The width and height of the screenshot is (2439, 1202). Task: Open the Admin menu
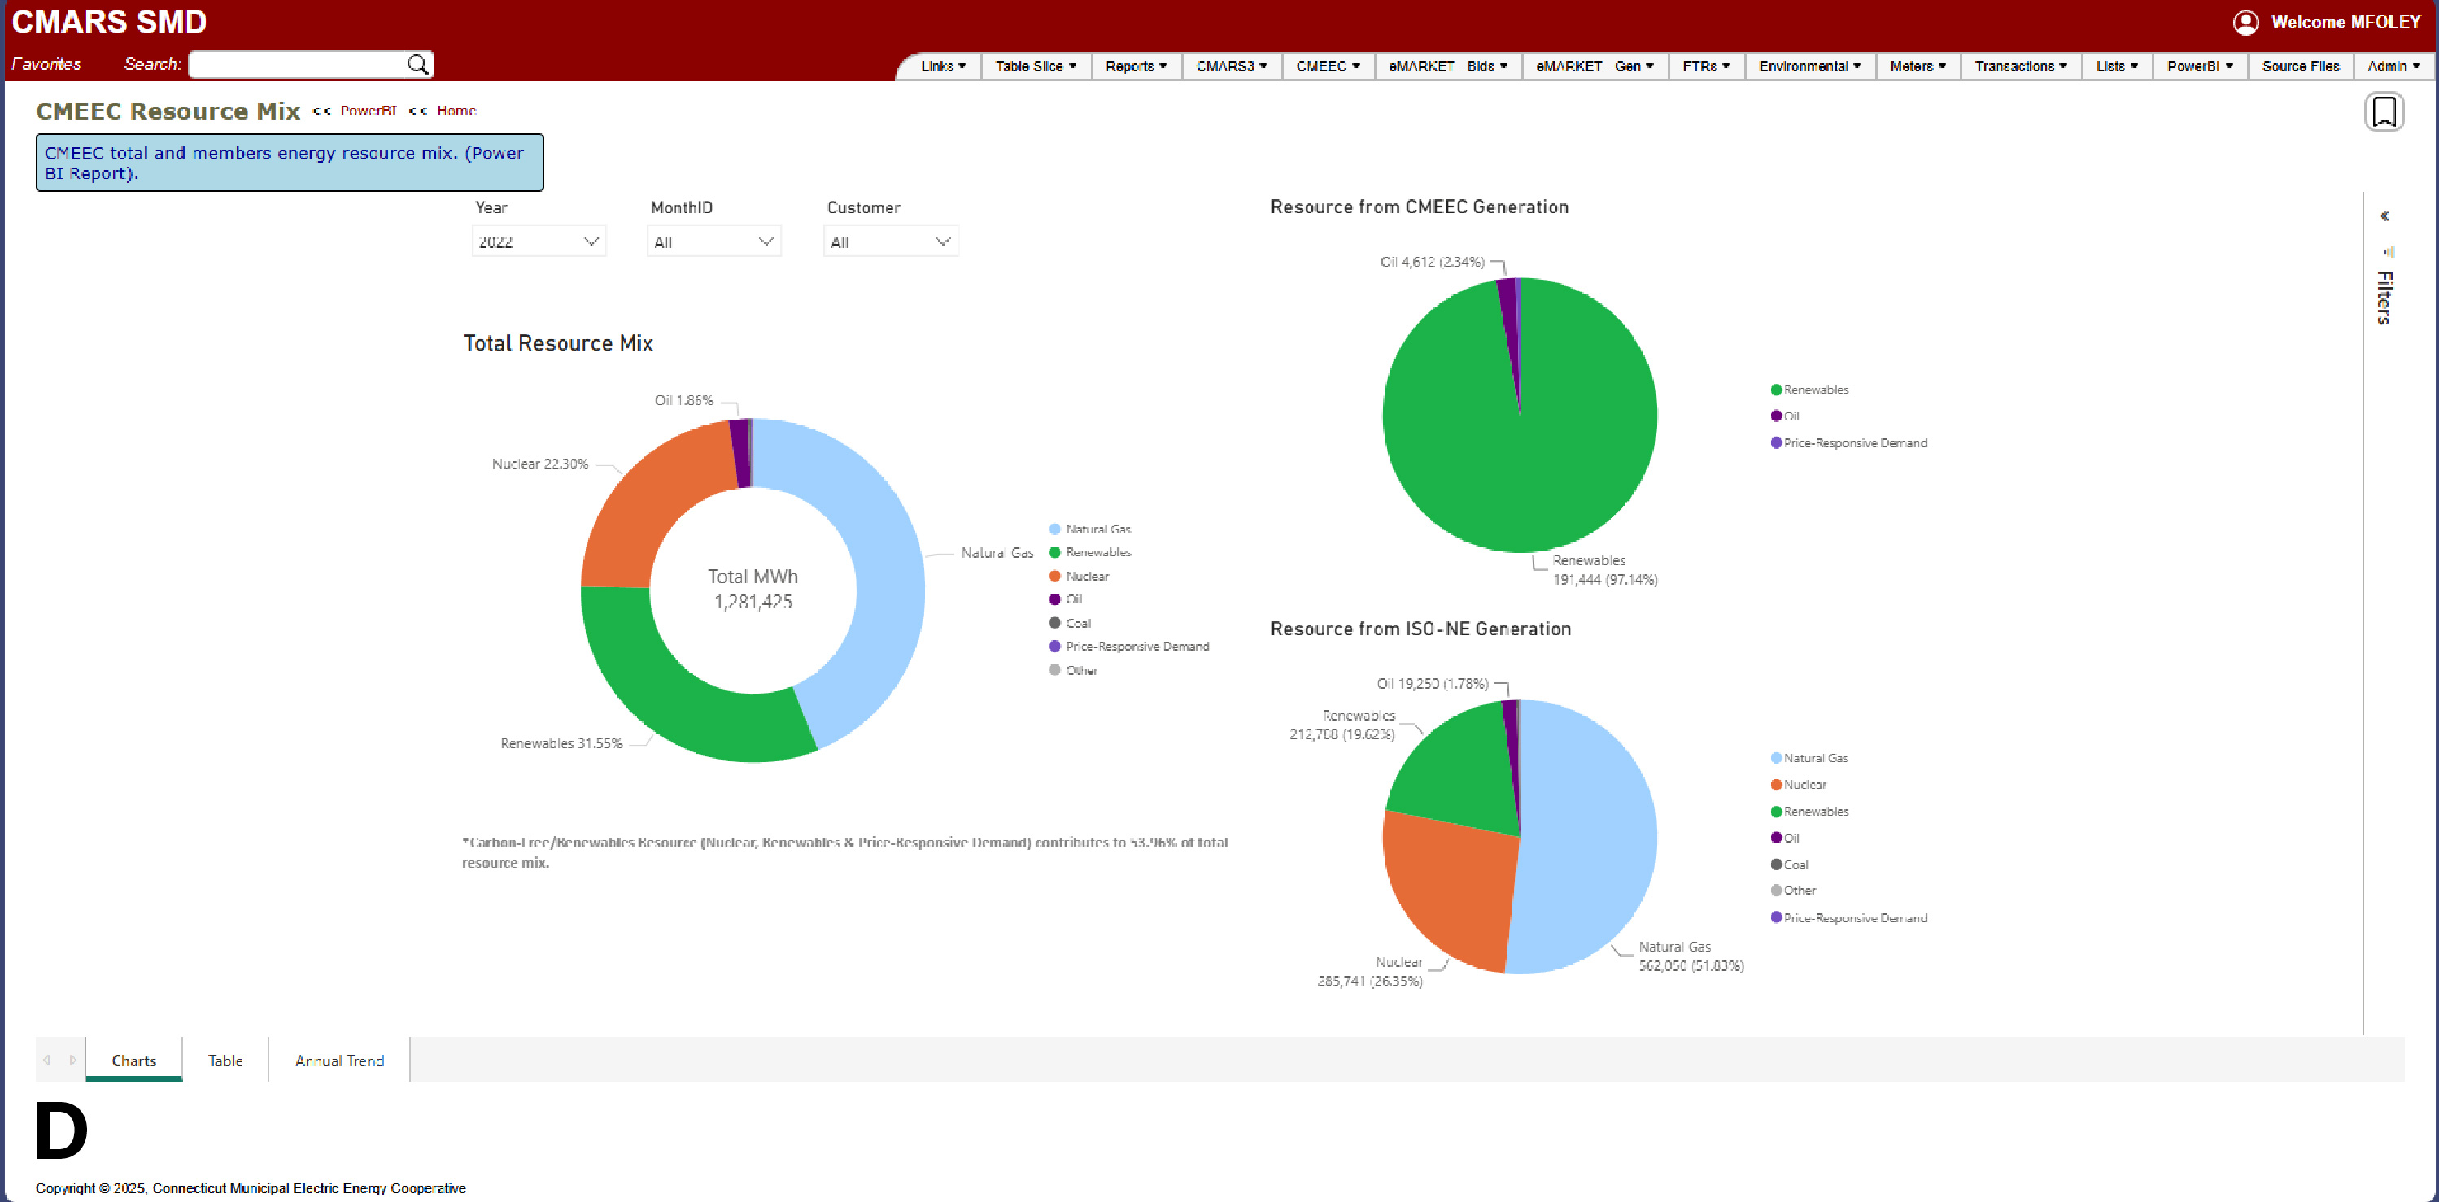2393,66
